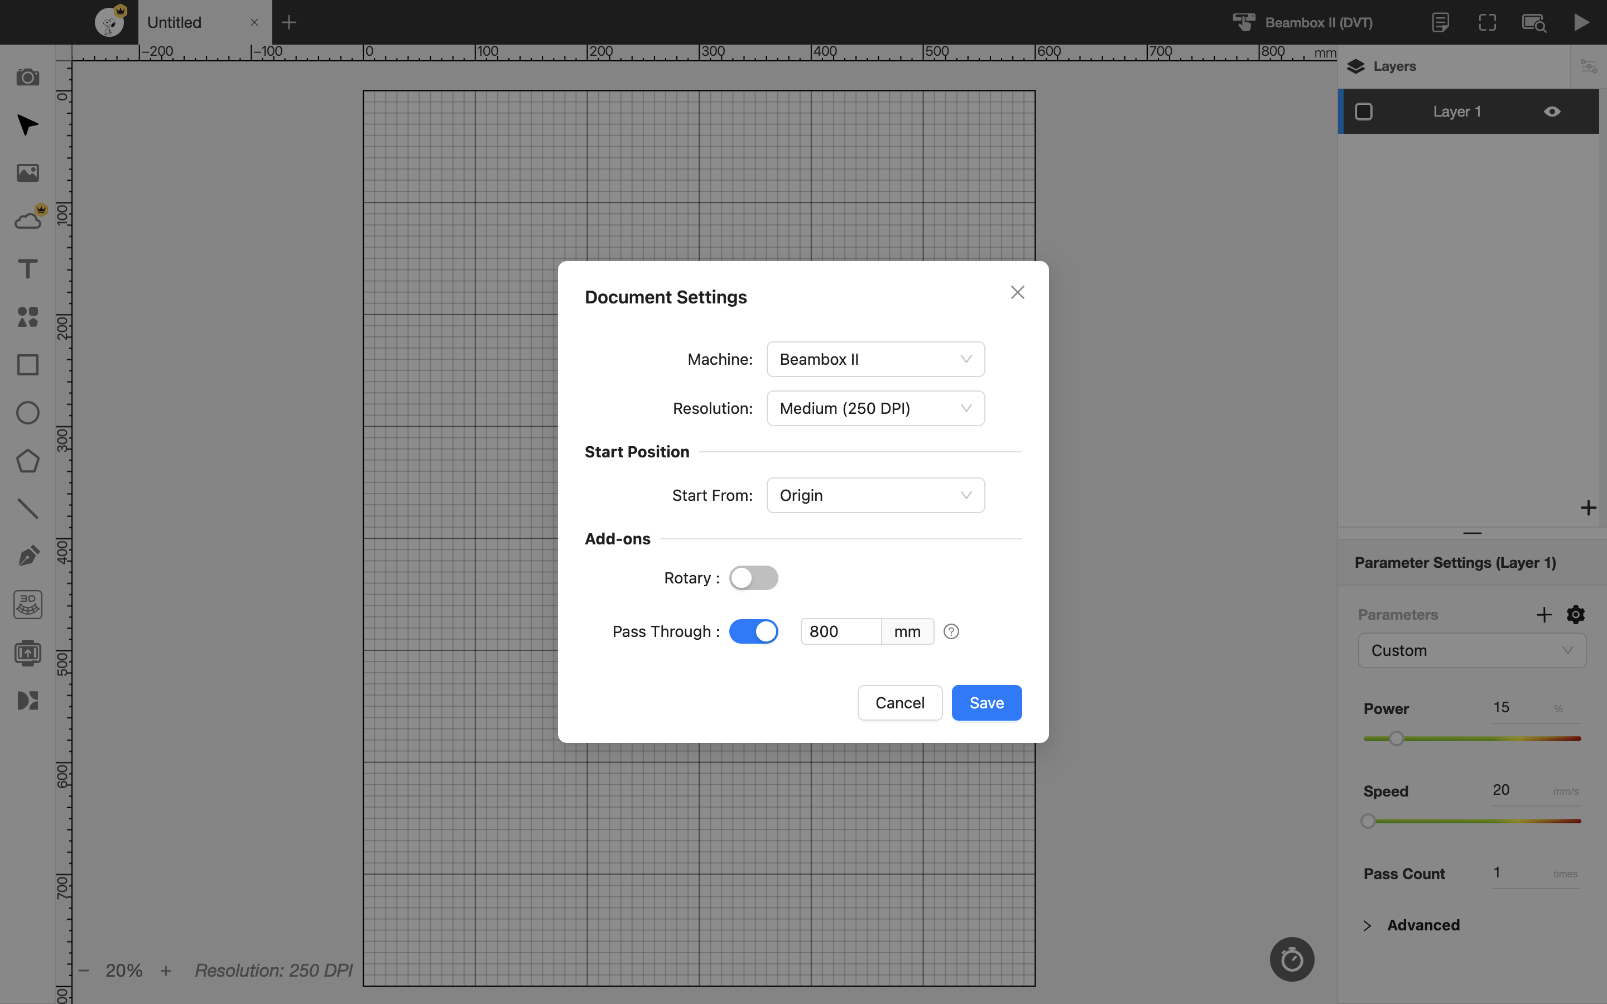Expand the Advanced section

point(1411,925)
